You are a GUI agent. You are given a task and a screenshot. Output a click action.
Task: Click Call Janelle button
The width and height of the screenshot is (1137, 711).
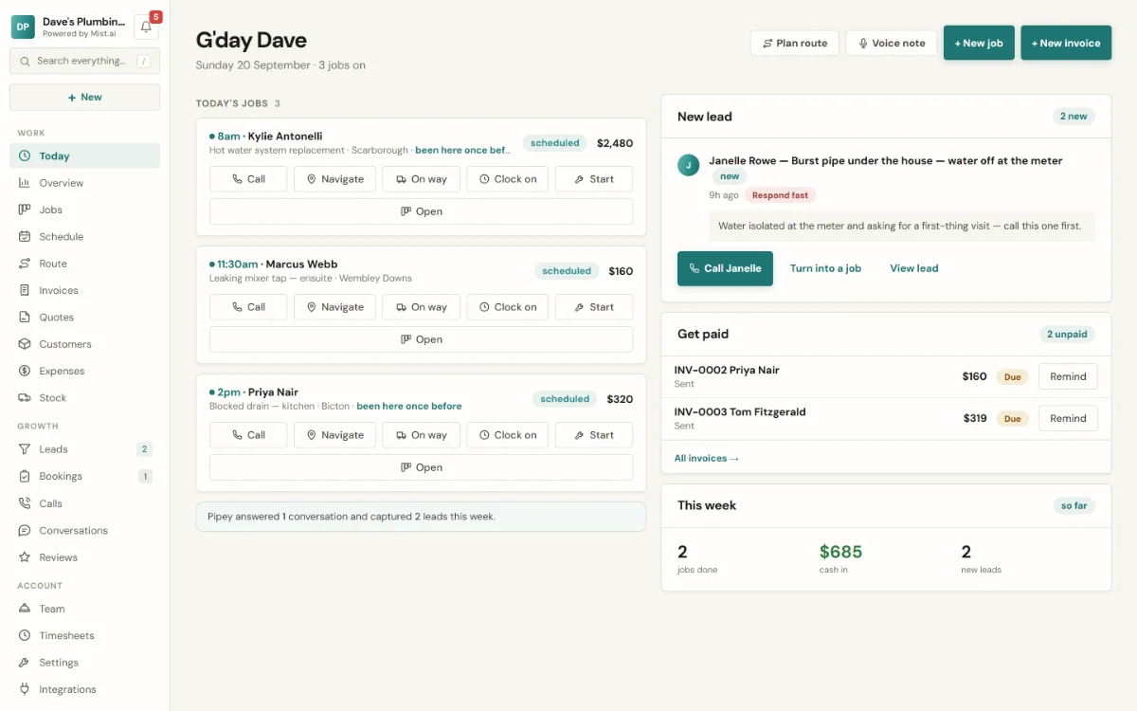(725, 268)
